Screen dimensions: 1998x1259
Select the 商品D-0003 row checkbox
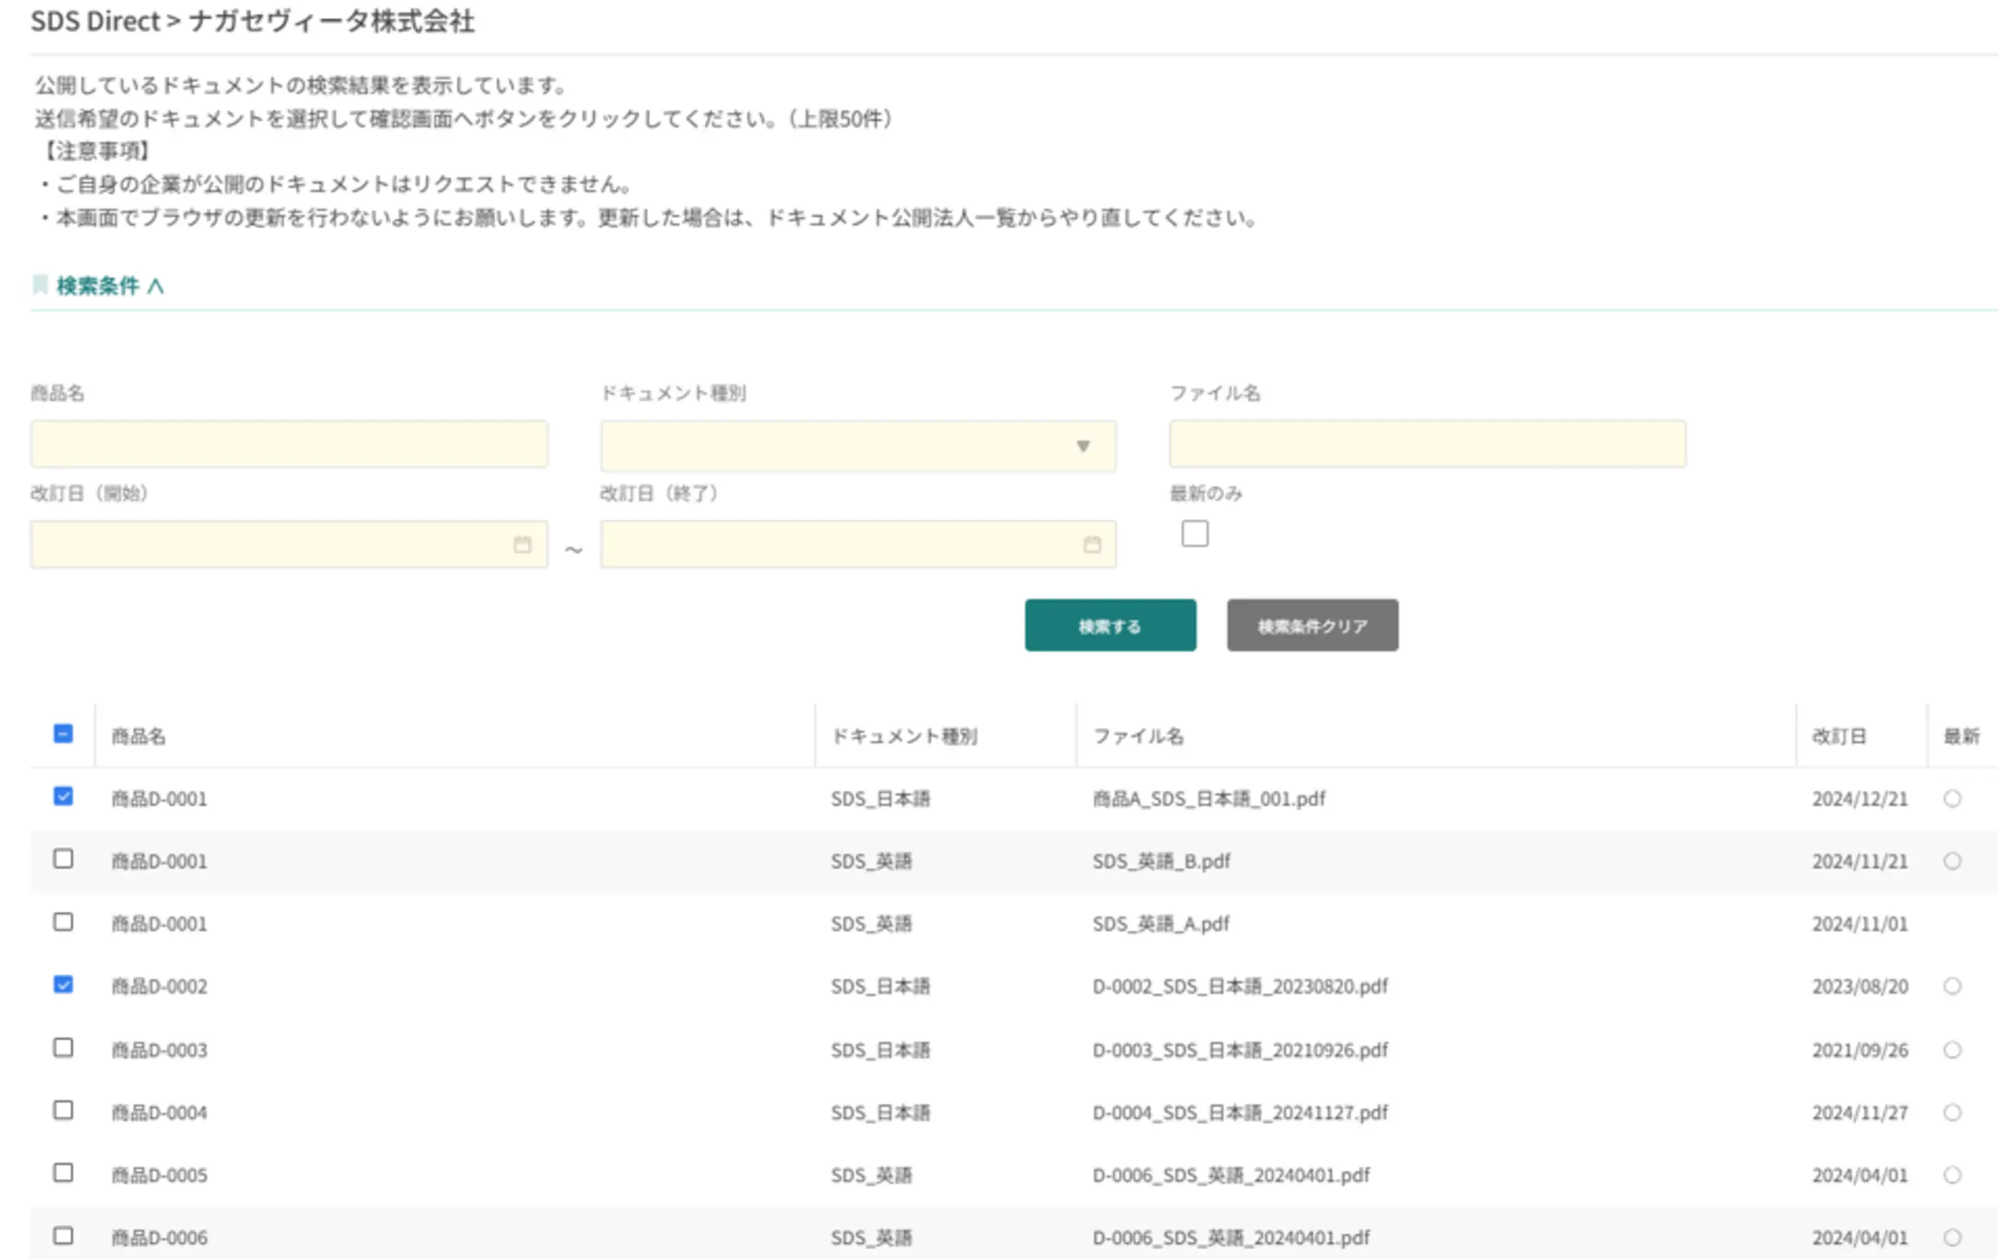[63, 1047]
